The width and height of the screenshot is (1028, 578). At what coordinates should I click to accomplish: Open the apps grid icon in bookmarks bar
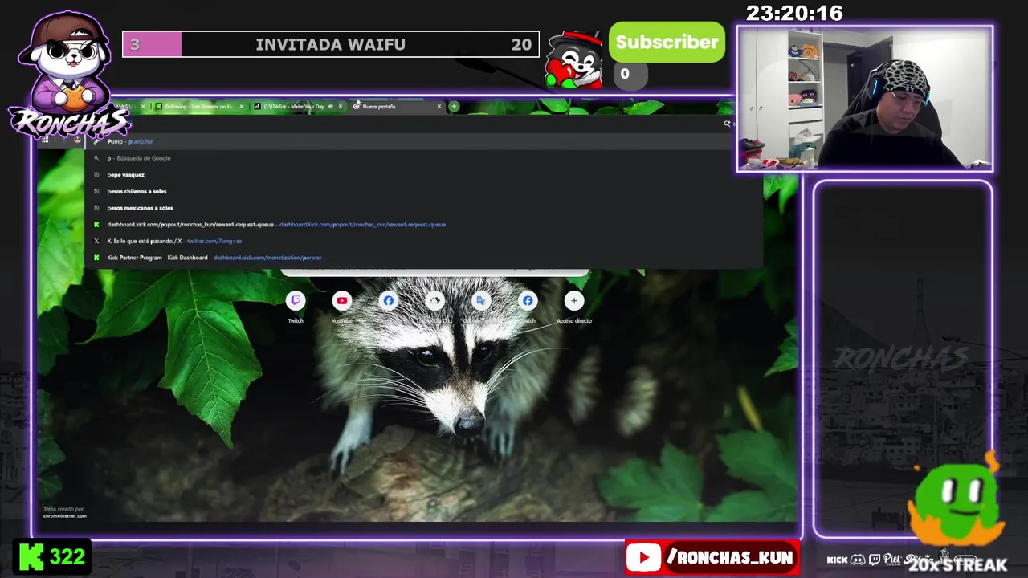coord(45,140)
